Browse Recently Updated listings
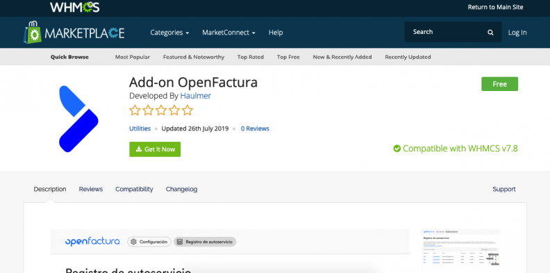This screenshot has width=550, height=273. click(x=408, y=57)
